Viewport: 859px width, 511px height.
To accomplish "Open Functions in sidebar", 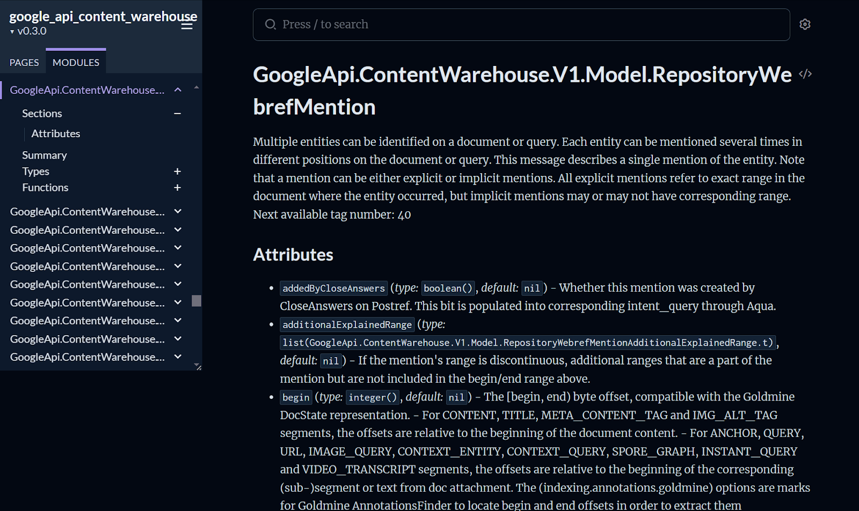I will (x=45, y=188).
